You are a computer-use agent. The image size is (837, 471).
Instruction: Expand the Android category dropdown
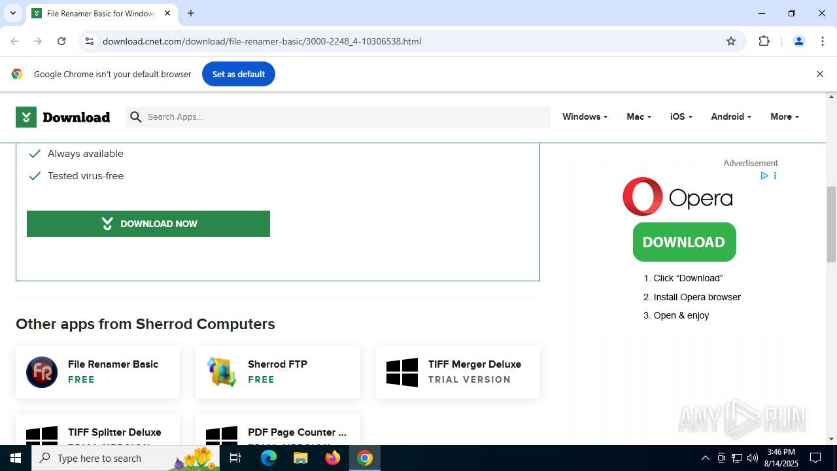click(730, 116)
